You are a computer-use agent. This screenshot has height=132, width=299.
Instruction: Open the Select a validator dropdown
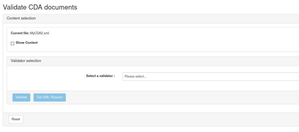210,76
